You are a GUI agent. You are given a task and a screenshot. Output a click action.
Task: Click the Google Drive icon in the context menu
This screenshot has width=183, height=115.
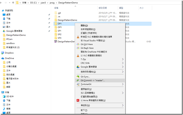(x=78, y=67)
